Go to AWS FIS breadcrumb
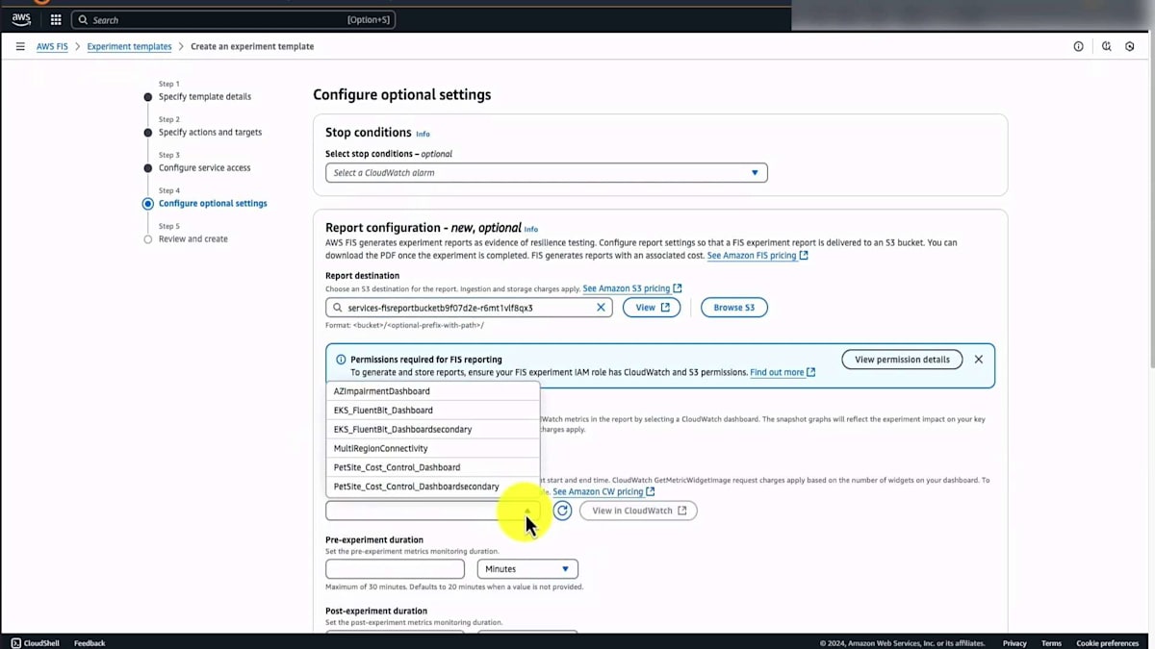The width and height of the screenshot is (1155, 649). [52, 46]
